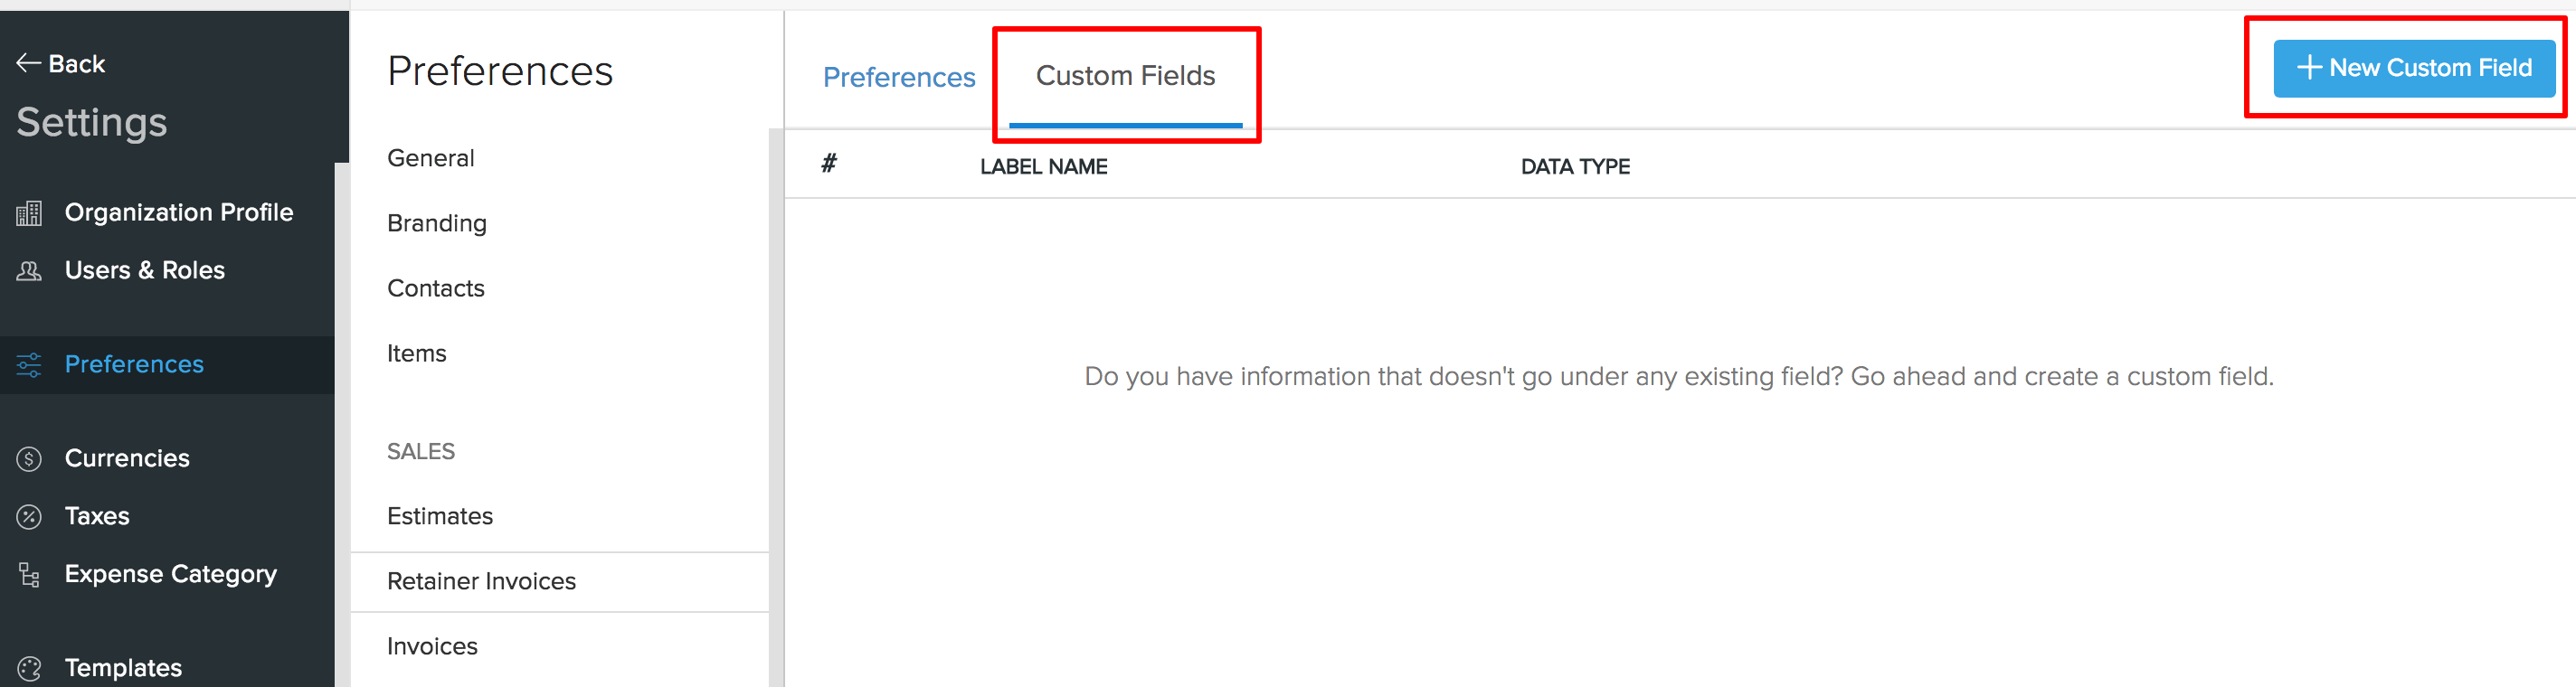Viewport: 2576px width, 687px height.
Task: Click the preferences list vertical scrollbar
Action: [x=776, y=407]
